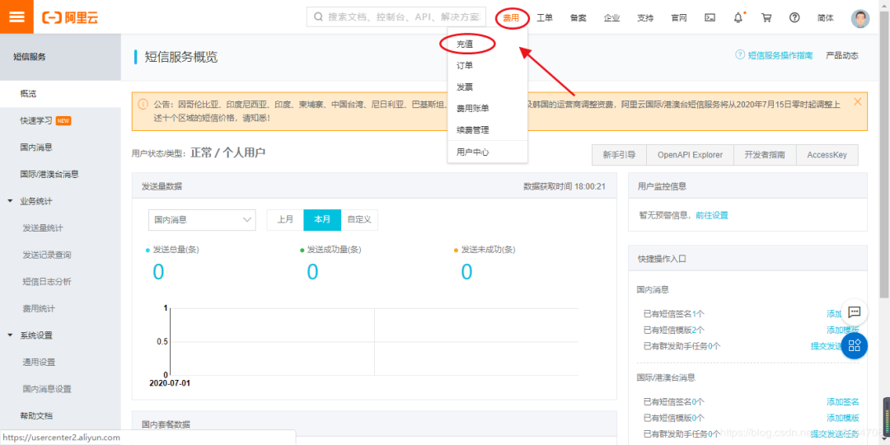The height and width of the screenshot is (445, 890).
Task: Open the hamburger menu button
Action: pos(16,16)
